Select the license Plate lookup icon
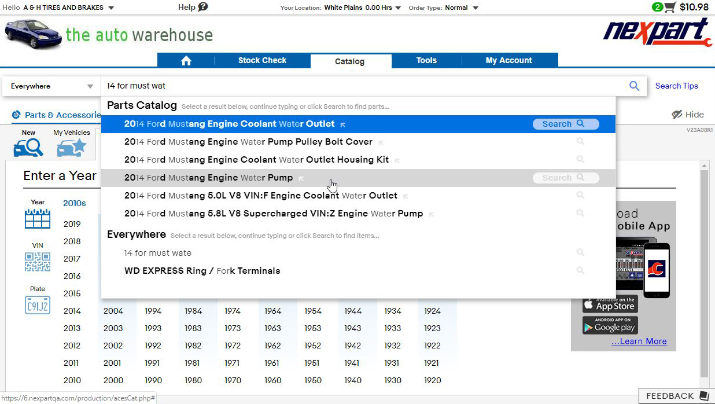The width and height of the screenshot is (715, 404). click(x=38, y=304)
